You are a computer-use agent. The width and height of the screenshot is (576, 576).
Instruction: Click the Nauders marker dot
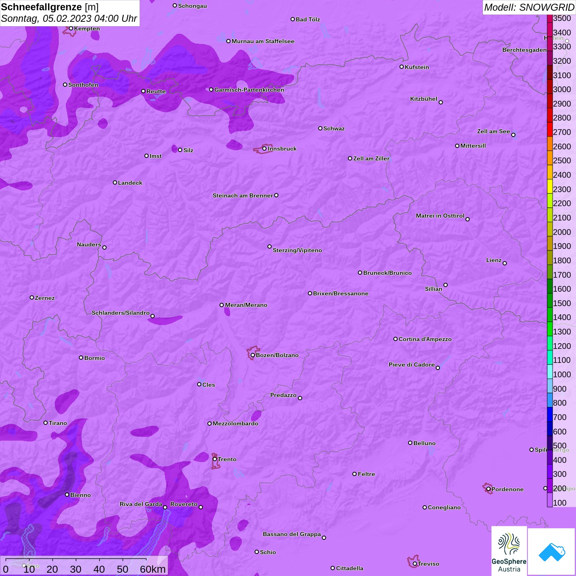click(105, 247)
